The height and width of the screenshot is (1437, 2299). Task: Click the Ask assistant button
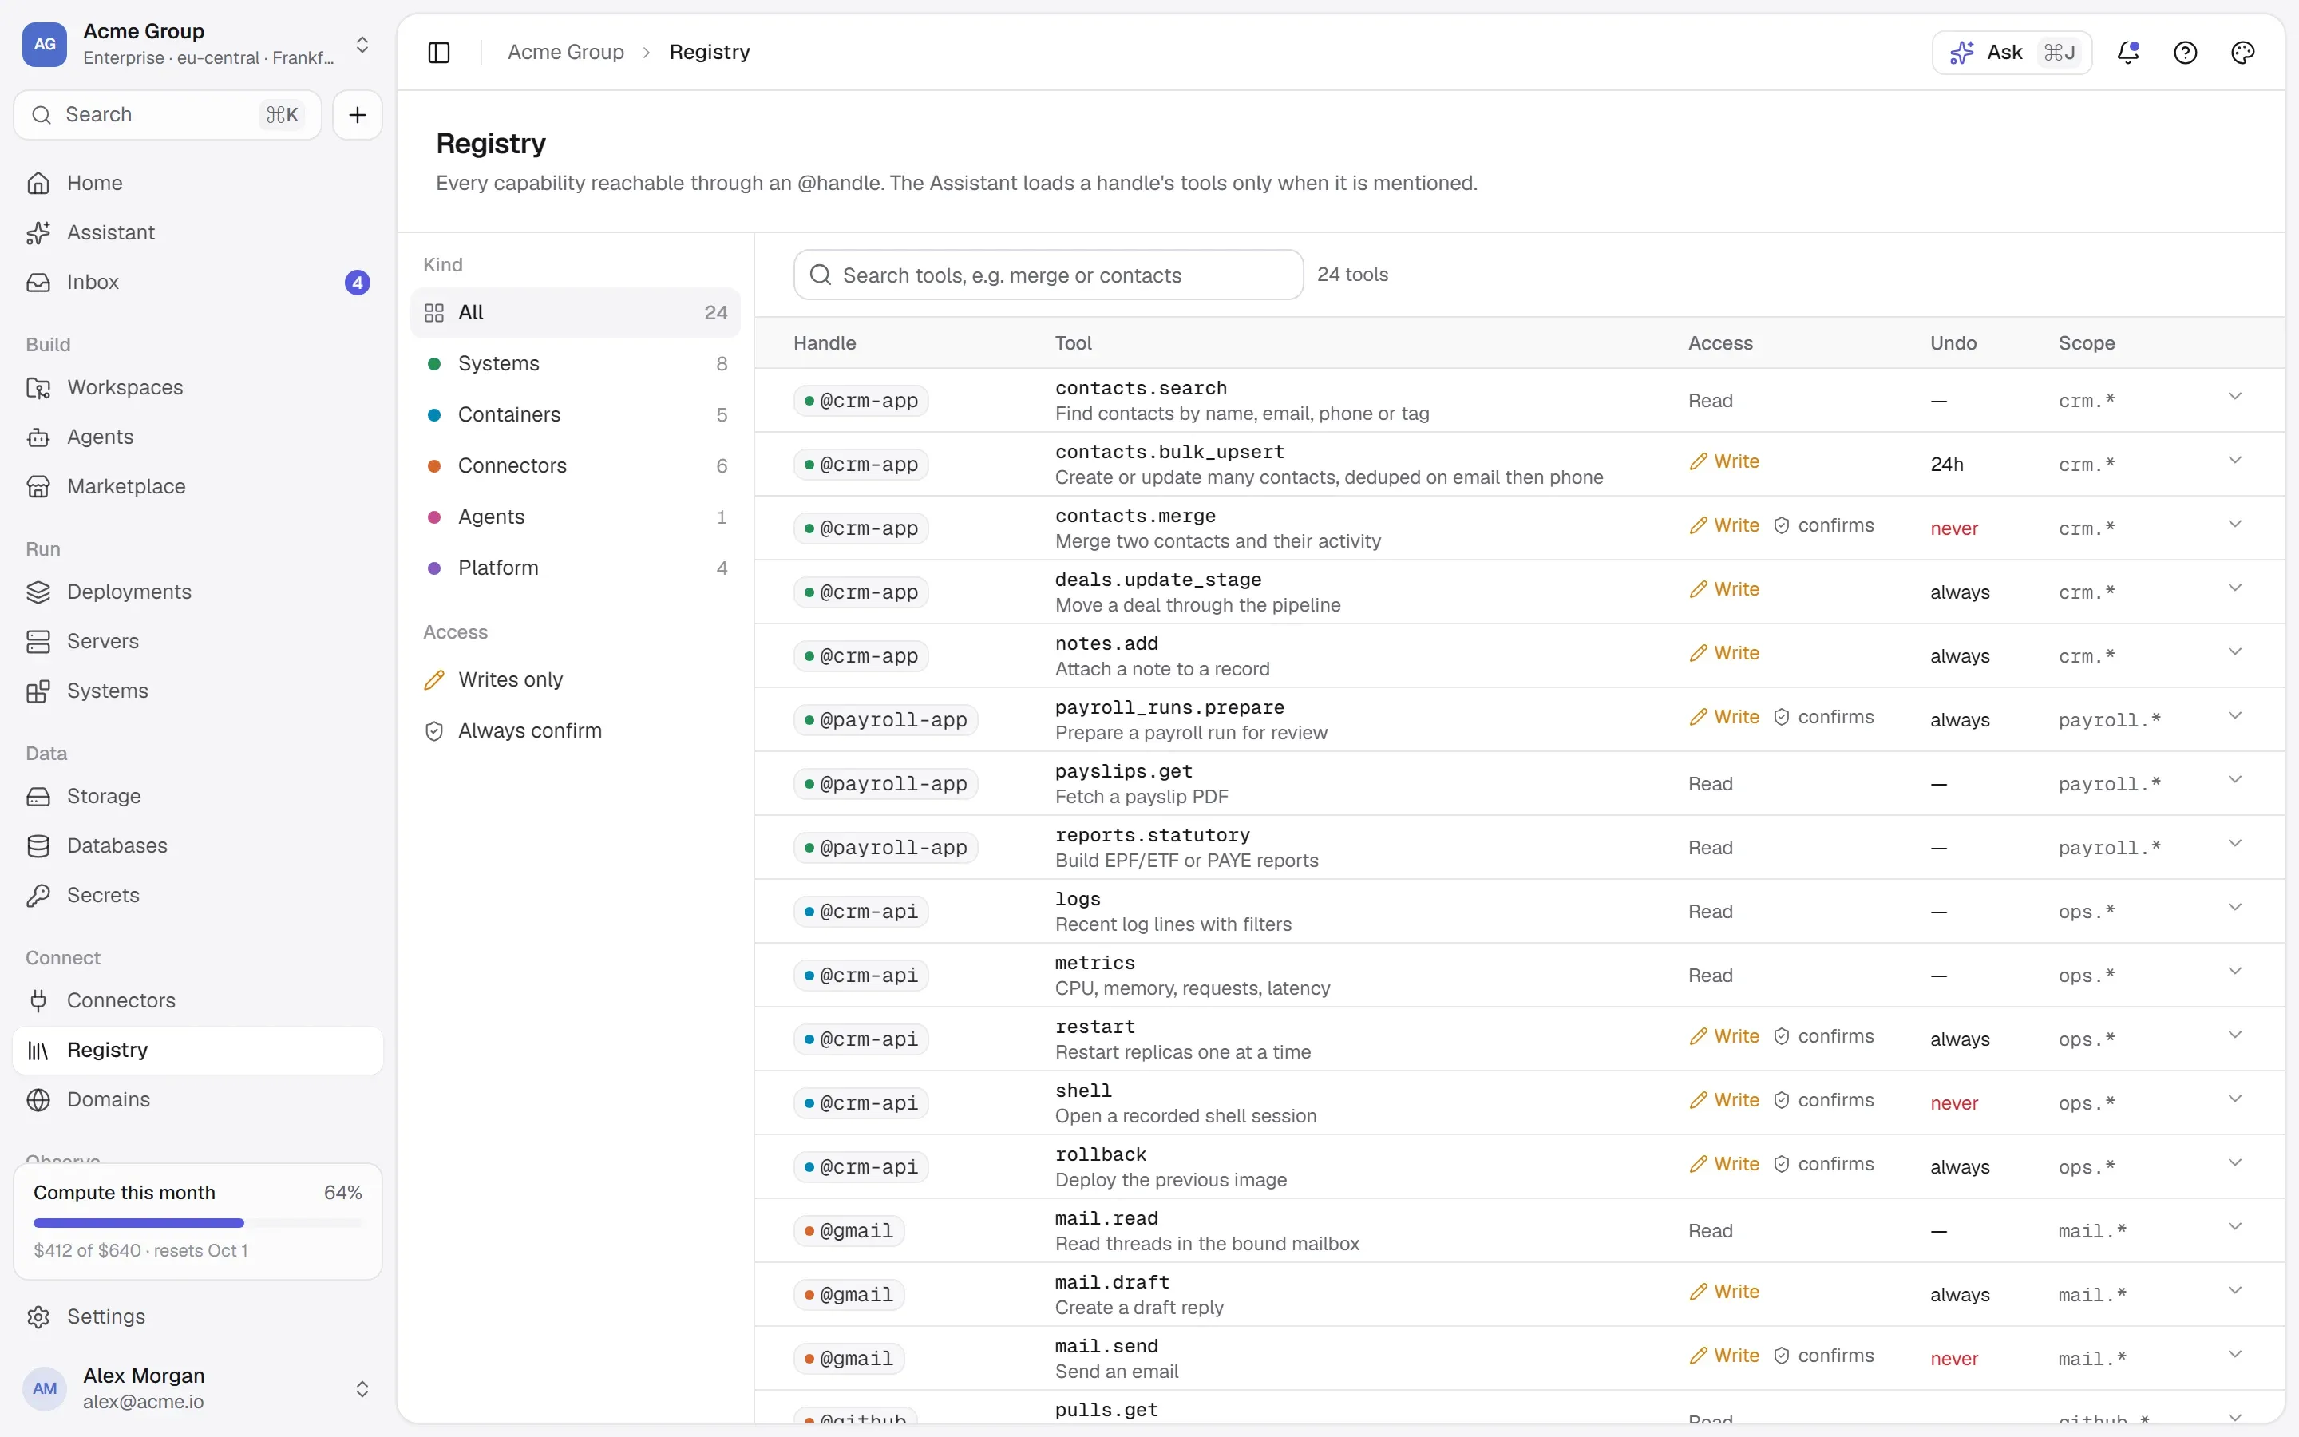[x=2011, y=52]
